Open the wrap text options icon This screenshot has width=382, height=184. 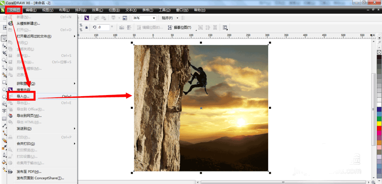[225, 27]
